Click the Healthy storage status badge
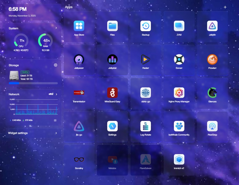 click(25, 72)
